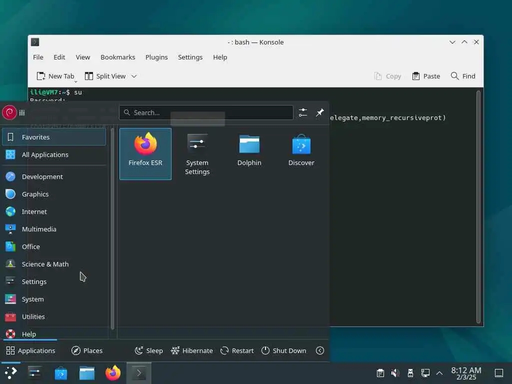Open Konsole Help menu

[x=220, y=57]
